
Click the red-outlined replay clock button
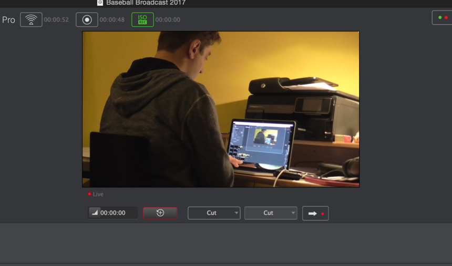click(160, 213)
